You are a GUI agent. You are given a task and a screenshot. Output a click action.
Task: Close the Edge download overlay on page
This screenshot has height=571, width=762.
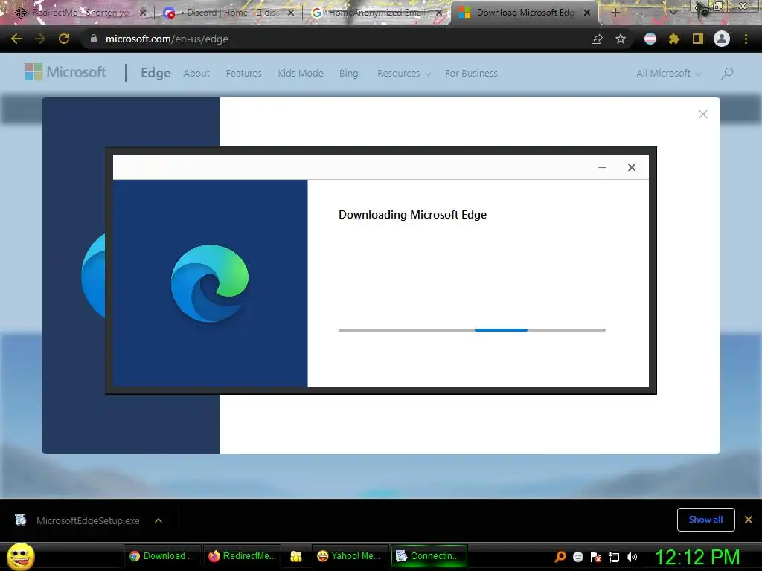702,114
